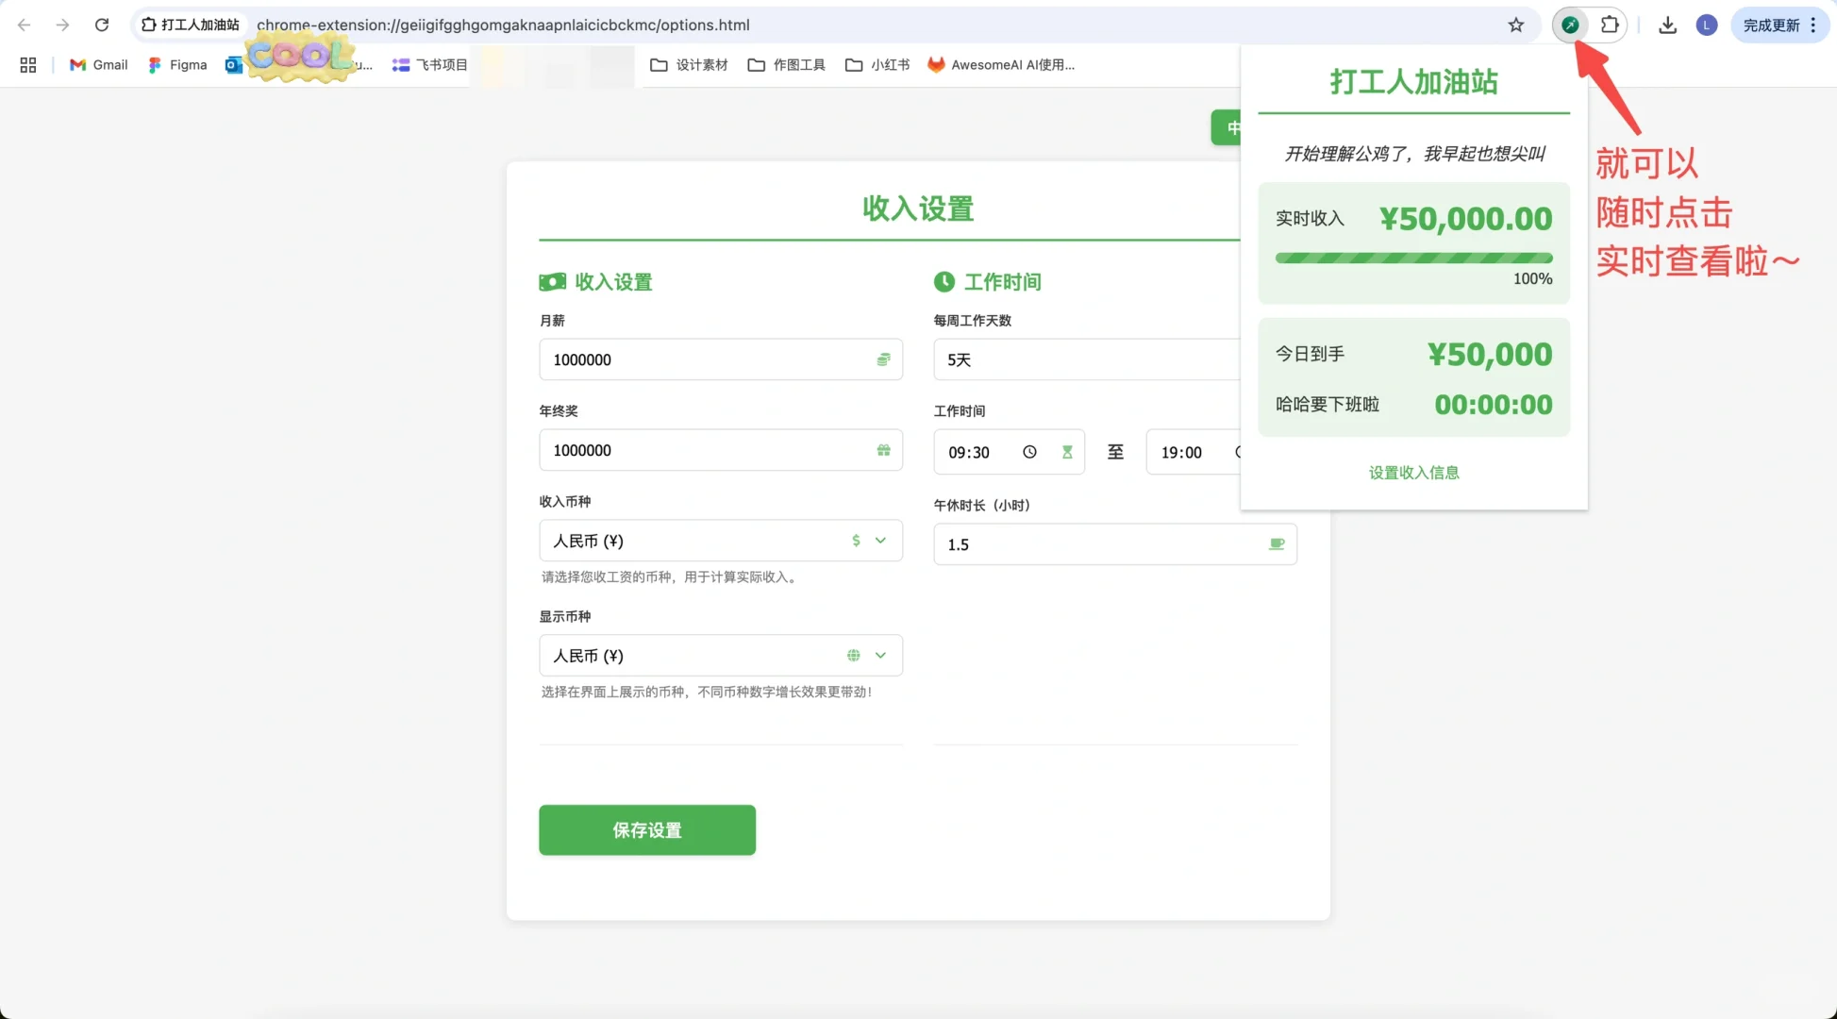The height and width of the screenshot is (1019, 1837).
Task: Open 设置收入信息 link in the popup
Action: point(1413,472)
